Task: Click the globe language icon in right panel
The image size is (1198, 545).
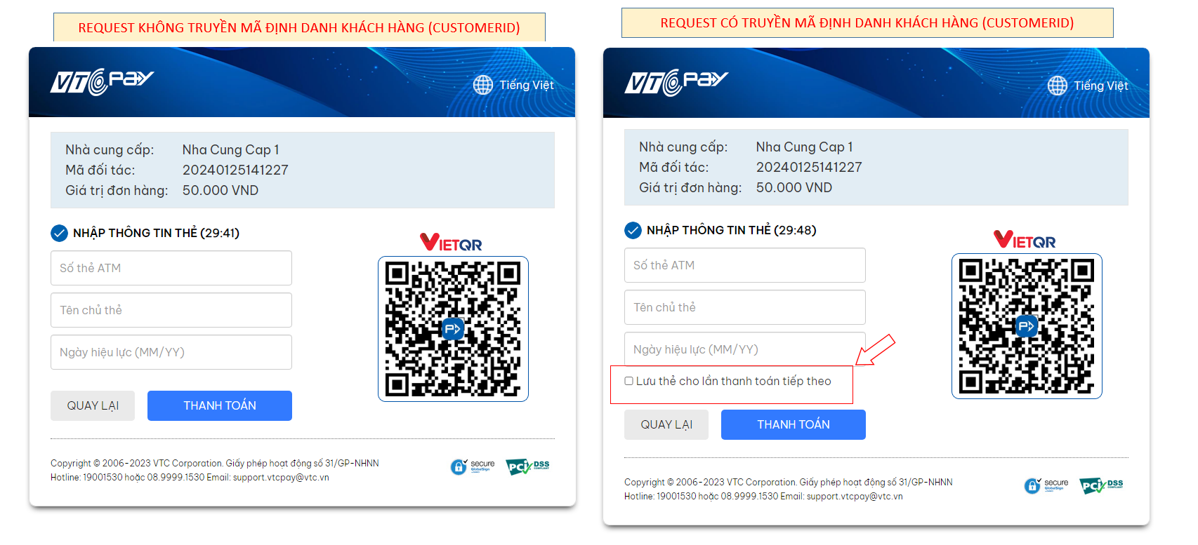Action: click(x=1058, y=86)
